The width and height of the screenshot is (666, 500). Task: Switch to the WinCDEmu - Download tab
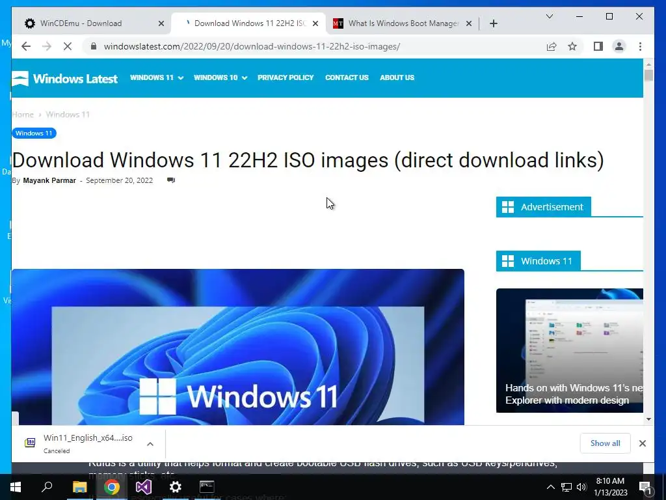[92, 23]
